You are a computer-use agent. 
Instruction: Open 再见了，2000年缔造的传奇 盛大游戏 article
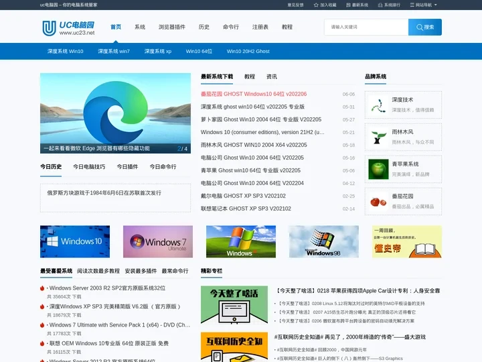point(350,337)
